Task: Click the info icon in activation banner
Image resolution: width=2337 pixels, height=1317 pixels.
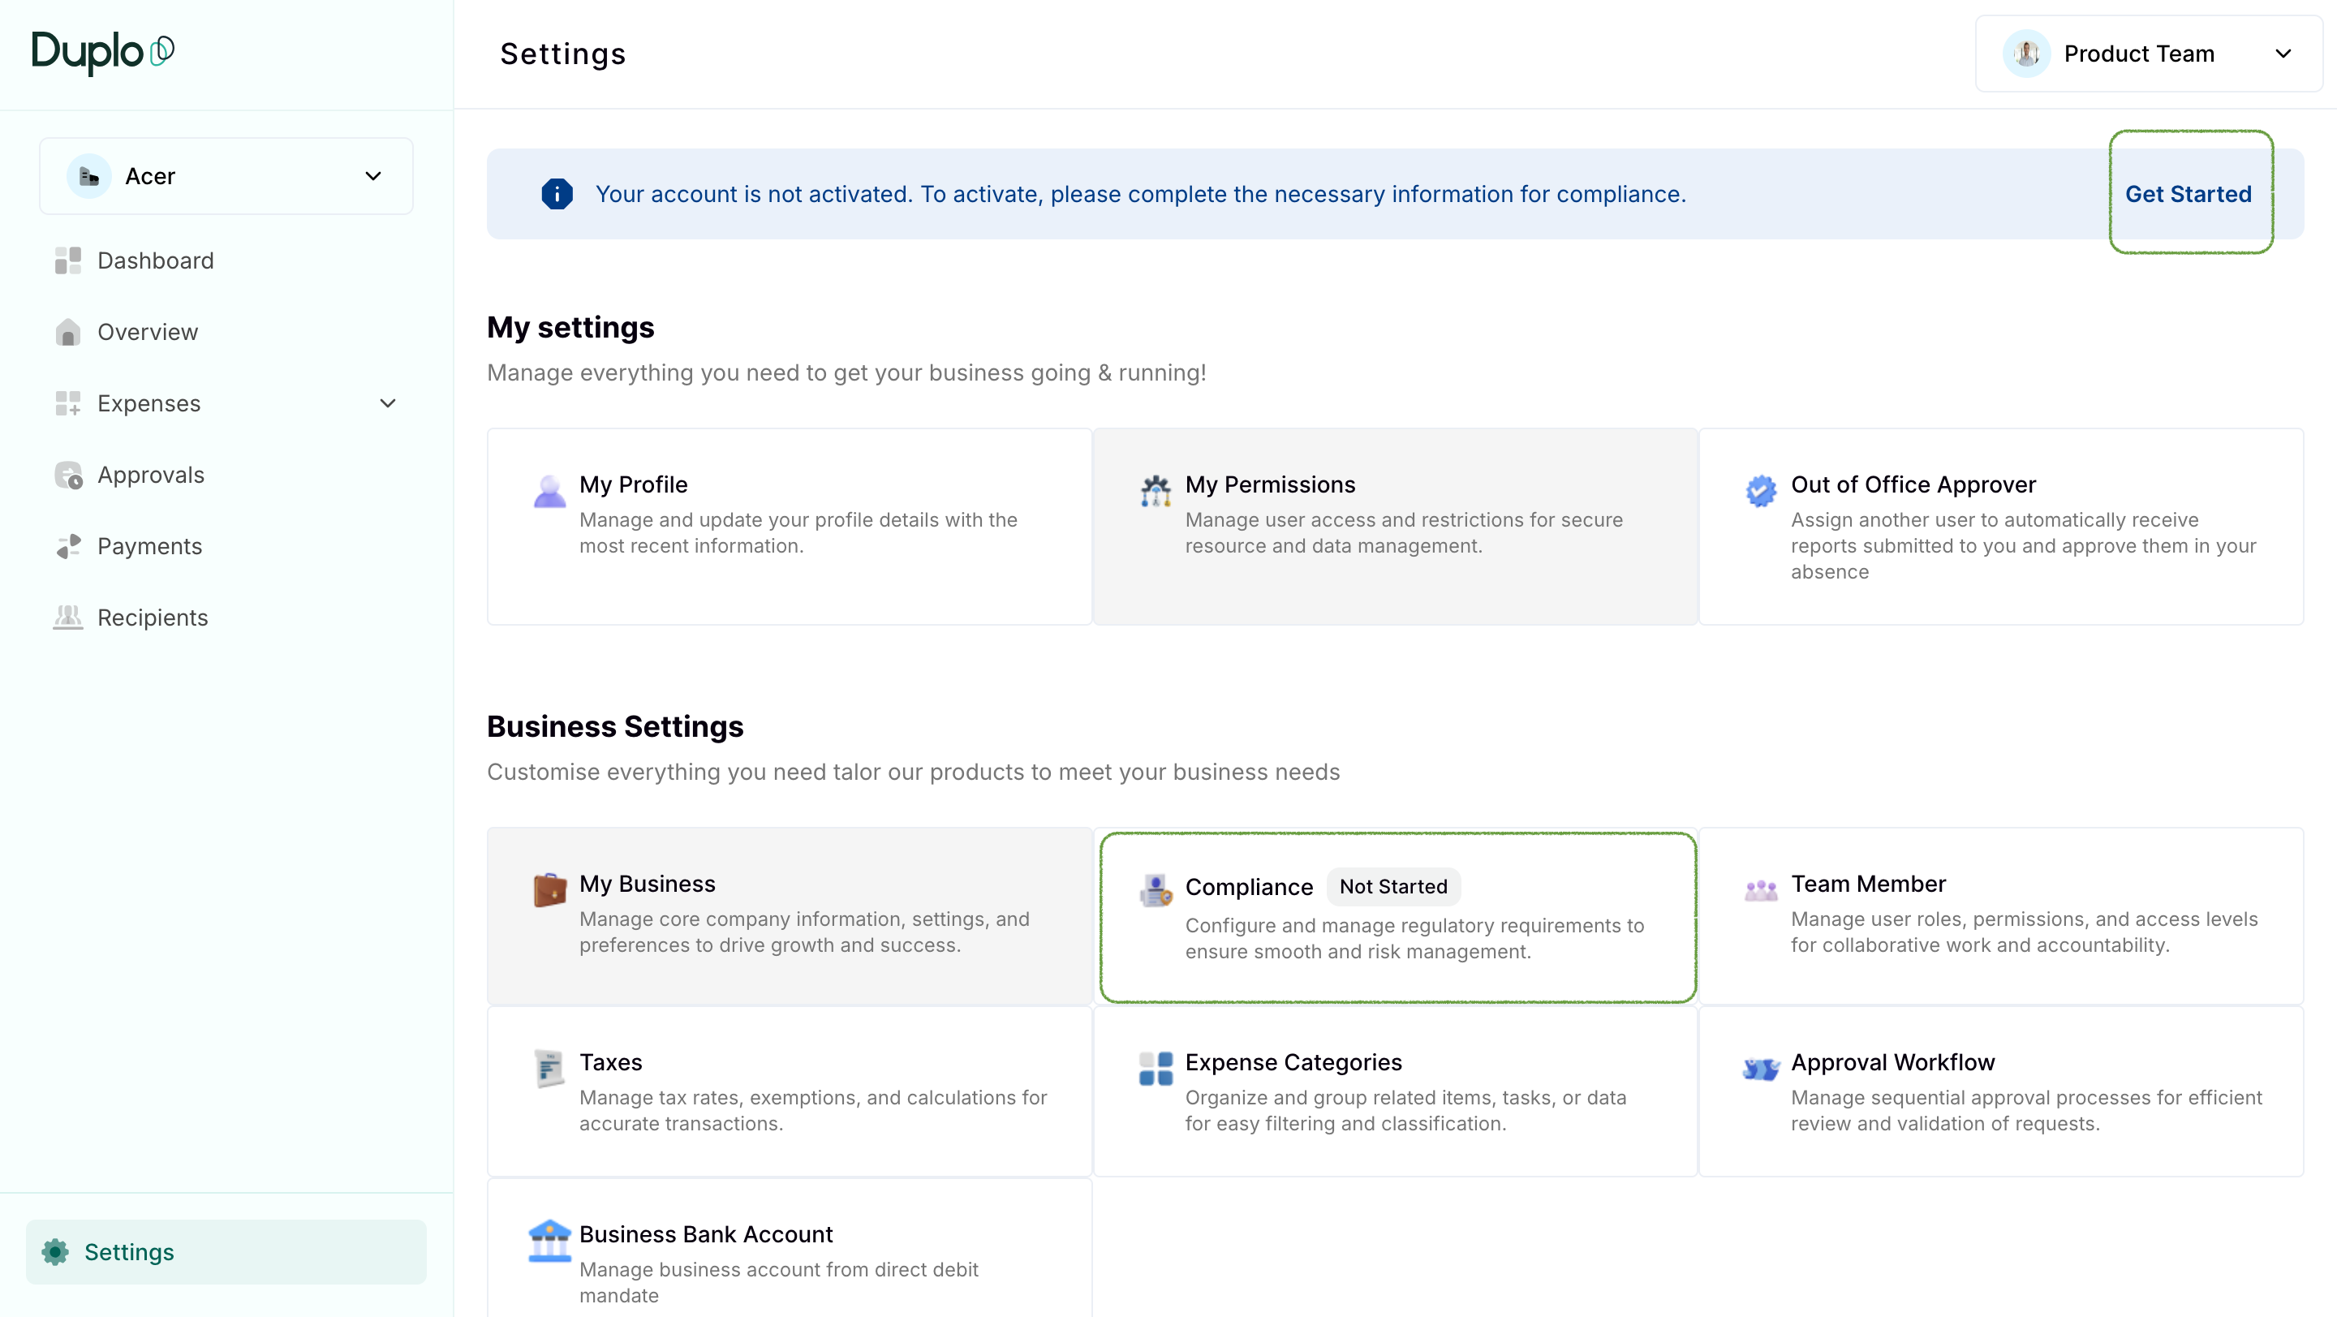Action: 557,194
